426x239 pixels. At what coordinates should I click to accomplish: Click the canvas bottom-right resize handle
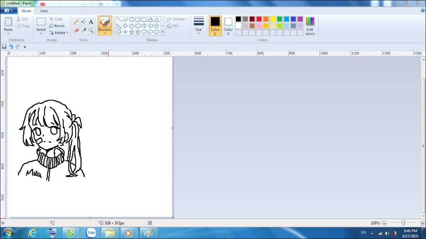click(173, 217)
